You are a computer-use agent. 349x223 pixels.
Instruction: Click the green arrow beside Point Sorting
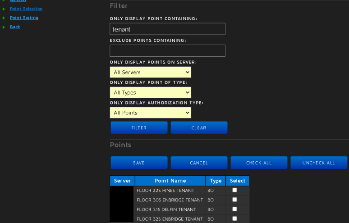point(4,18)
